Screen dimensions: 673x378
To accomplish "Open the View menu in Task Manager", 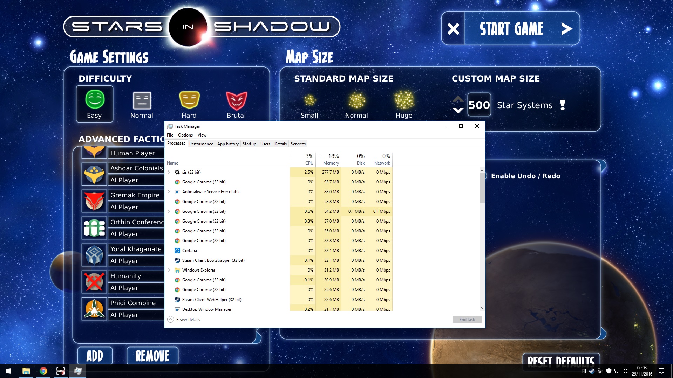I will tap(202, 135).
